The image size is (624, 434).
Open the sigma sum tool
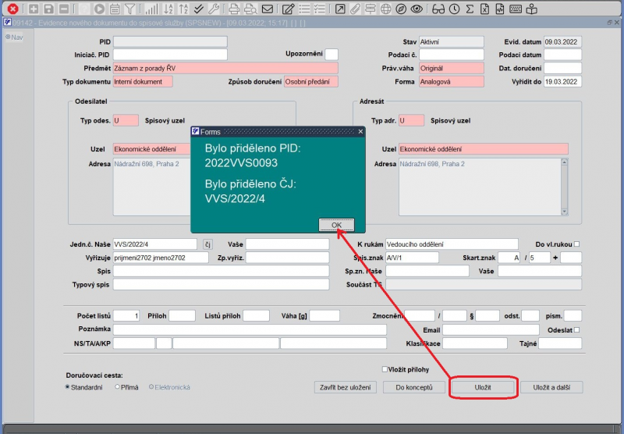[x=470, y=9]
